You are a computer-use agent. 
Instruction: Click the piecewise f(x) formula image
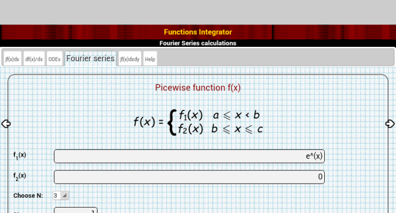coord(197,122)
